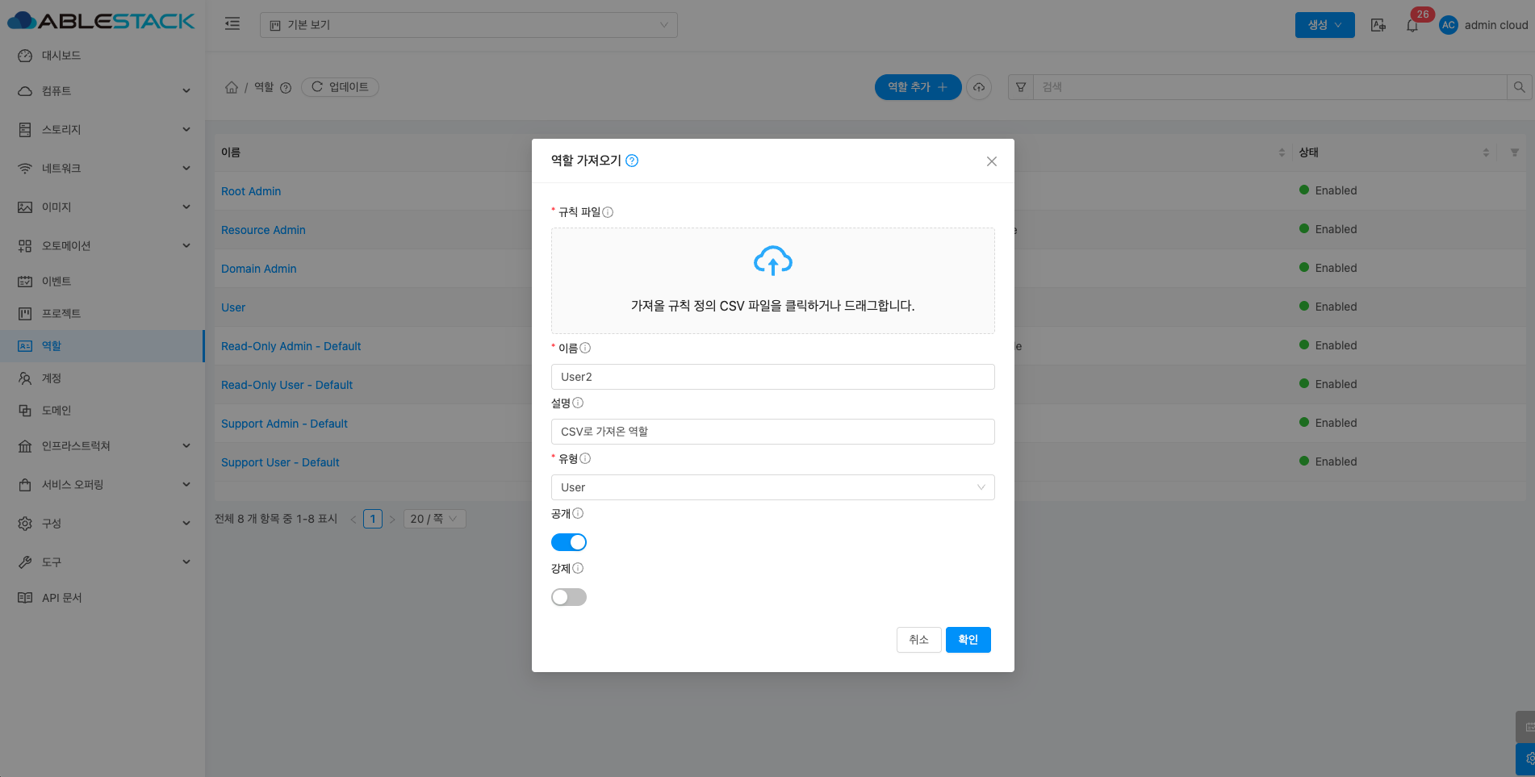The height and width of the screenshot is (777, 1535).
Task: Click the ABLESTACK logo
Action: pos(101,21)
